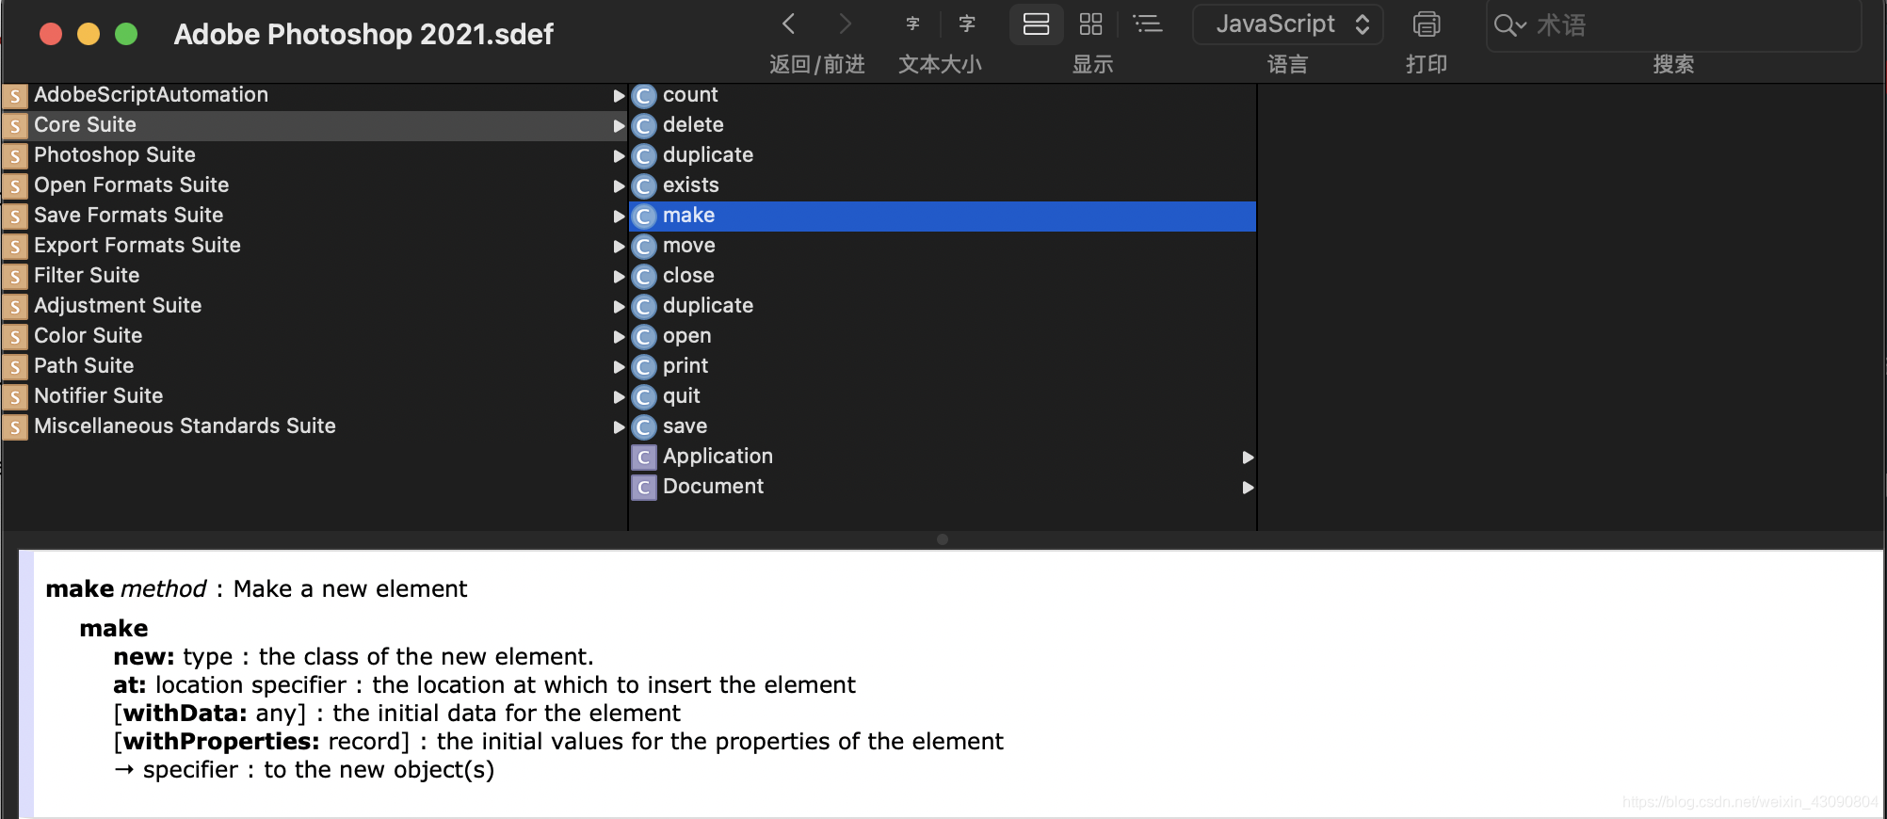Image resolution: width=1887 pixels, height=819 pixels.
Task: Expand arrow beside AdobeScriptAutomation
Action: pos(619,96)
